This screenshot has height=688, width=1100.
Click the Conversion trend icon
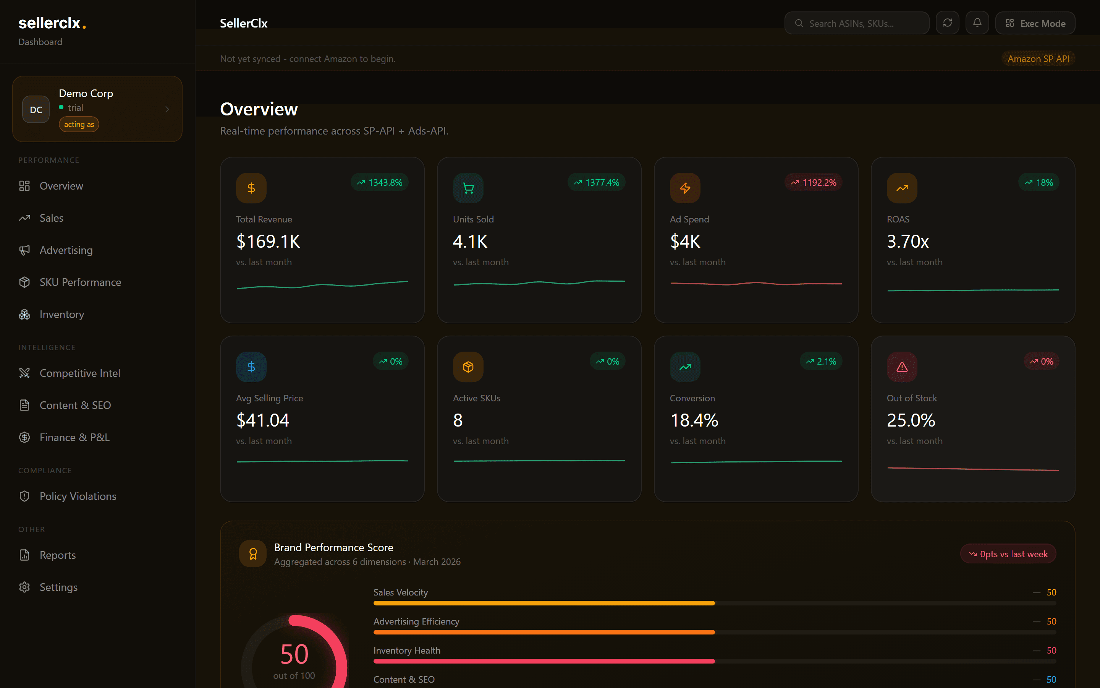tap(685, 367)
